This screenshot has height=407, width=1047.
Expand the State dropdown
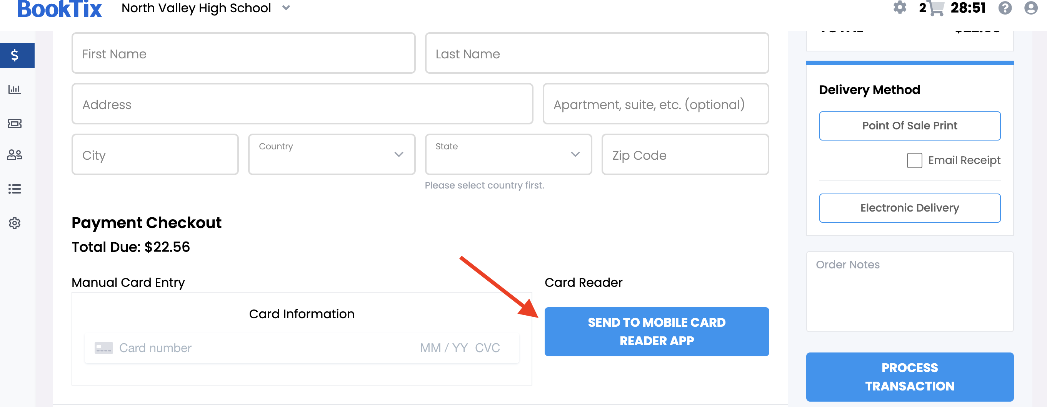pos(508,154)
